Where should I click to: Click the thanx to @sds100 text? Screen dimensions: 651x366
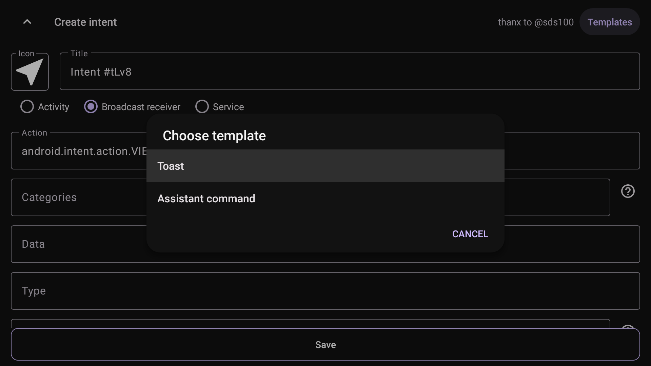pyautogui.click(x=536, y=22)
